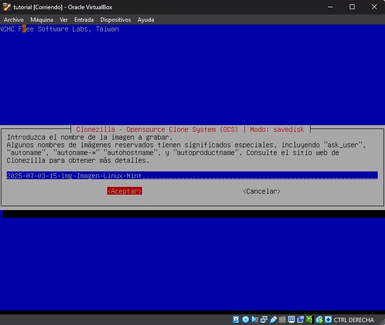This screenshot has height=325, width=385.
Task: Click the network adapters status icon
Action: (x=264, y=319)
